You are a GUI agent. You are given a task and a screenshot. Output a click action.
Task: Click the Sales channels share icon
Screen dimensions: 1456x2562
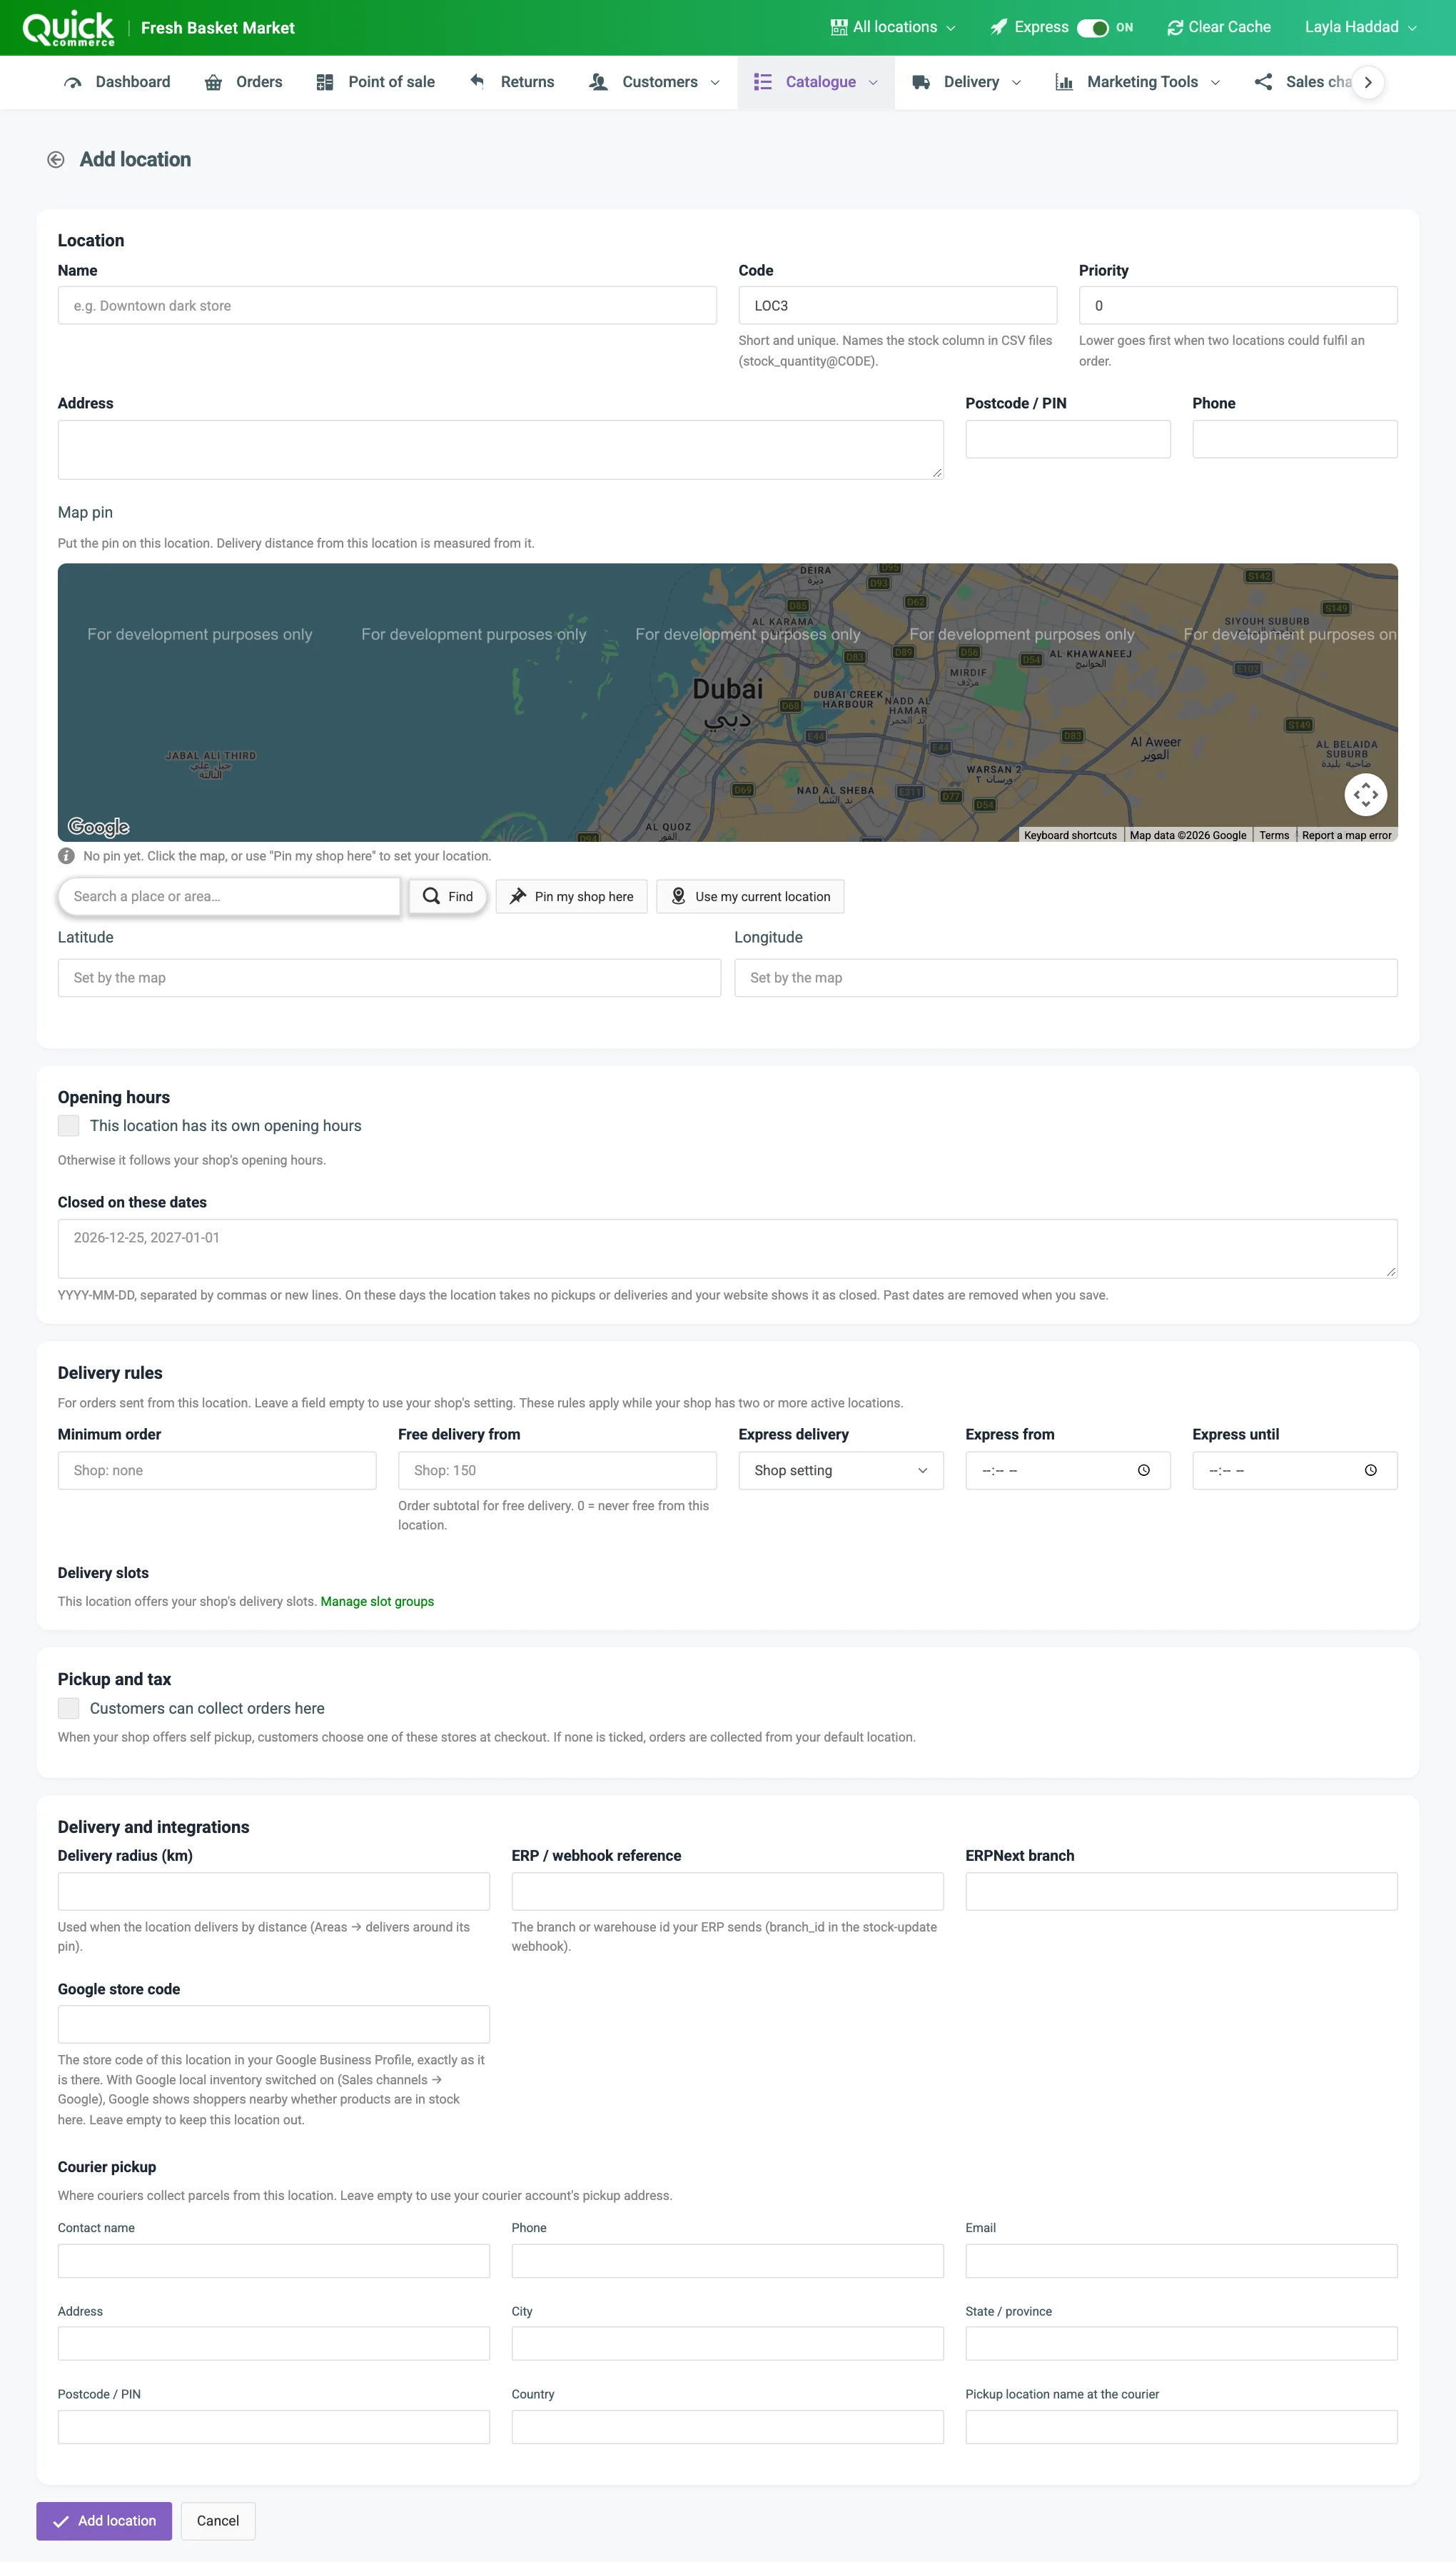[1263, 82]
